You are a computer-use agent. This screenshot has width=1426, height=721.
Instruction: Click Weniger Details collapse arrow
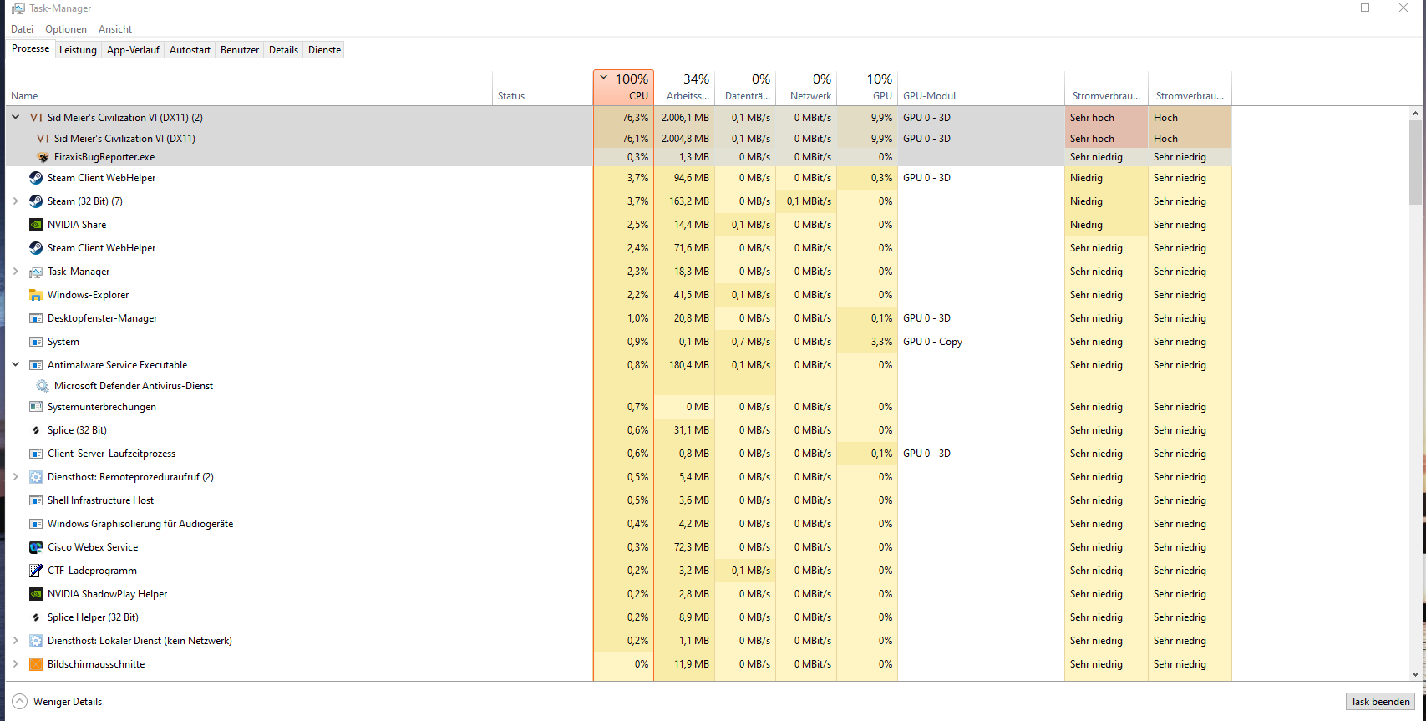point(19,702)
